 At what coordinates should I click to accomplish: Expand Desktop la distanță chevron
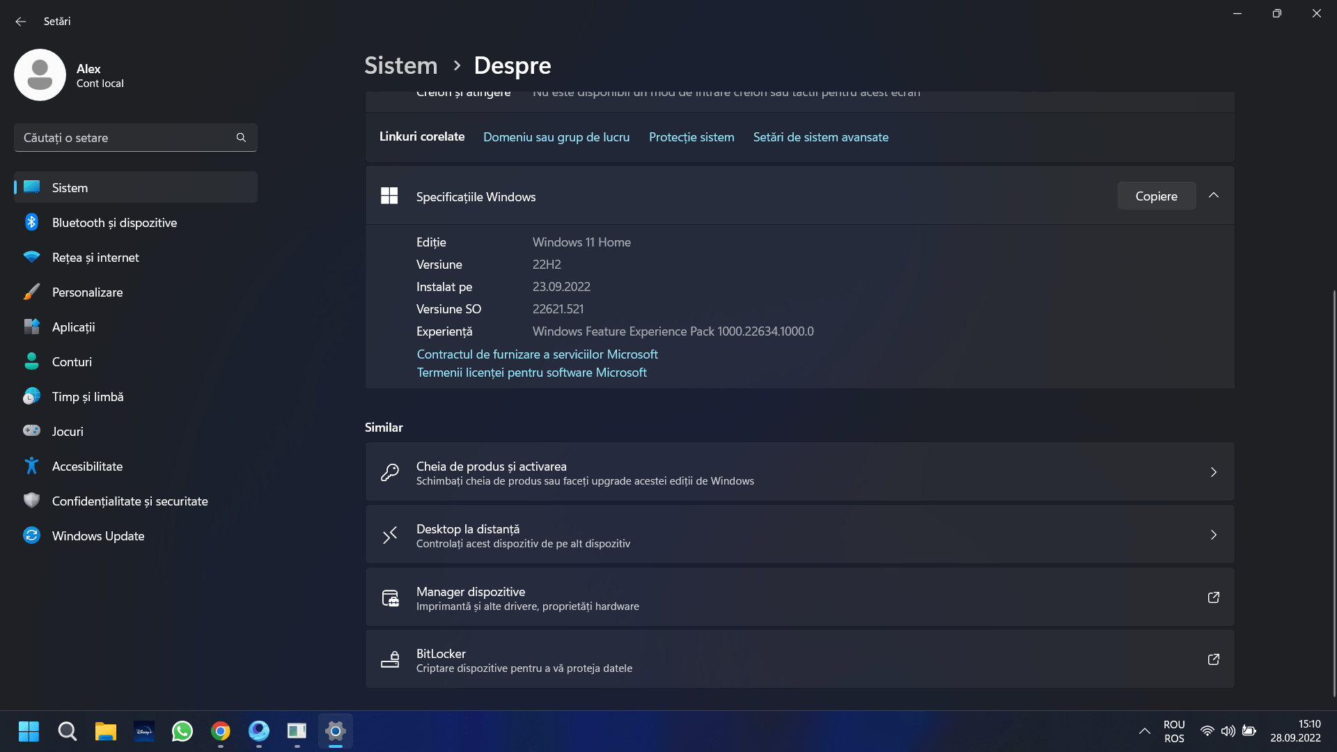pos(1214,535)
